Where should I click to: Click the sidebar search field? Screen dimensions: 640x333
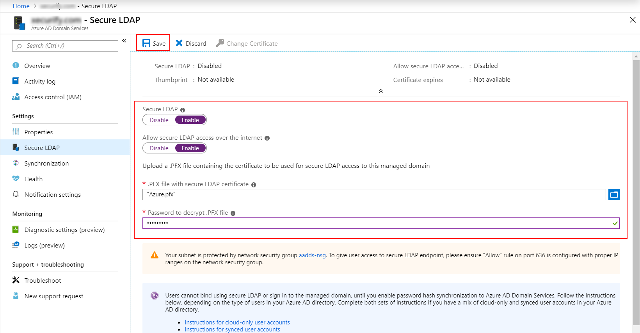(x=65, y=46)
